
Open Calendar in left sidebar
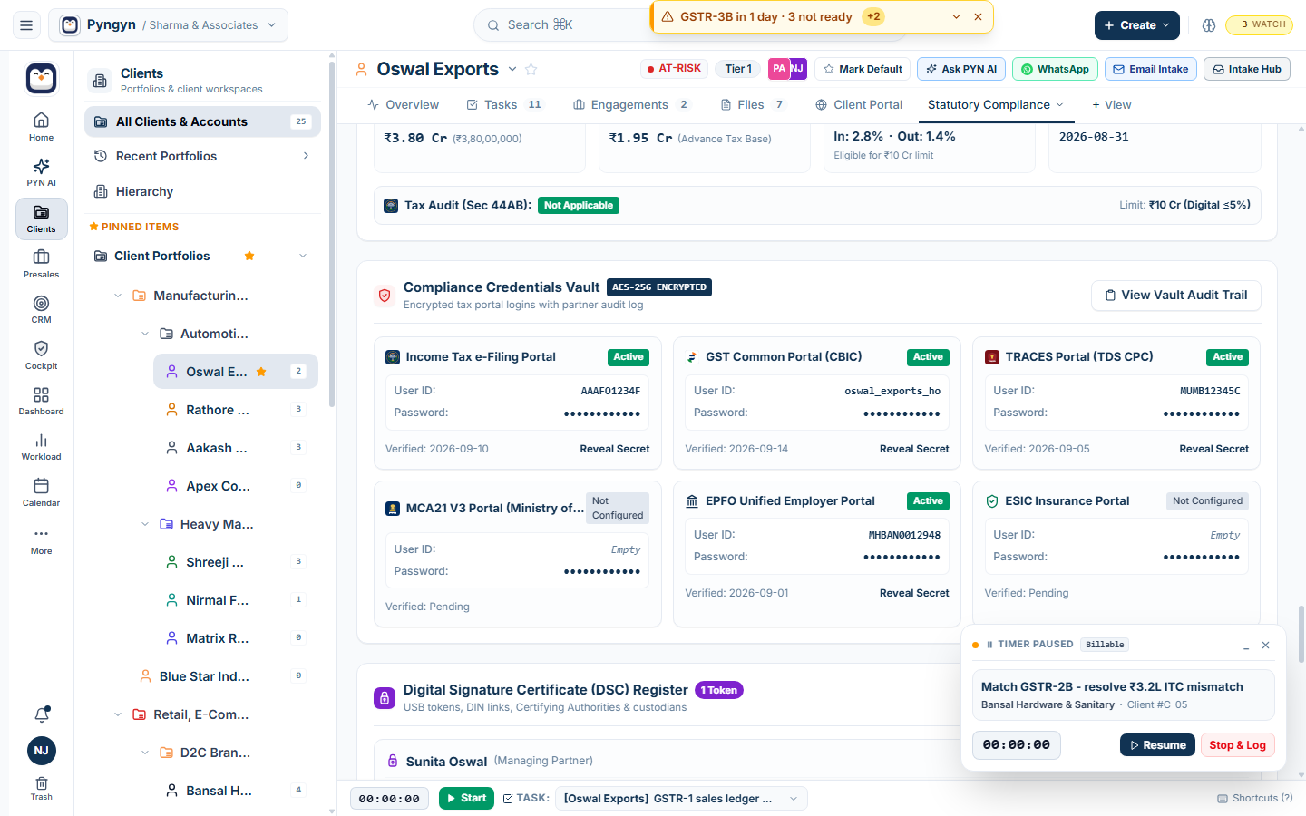point(41,492)
